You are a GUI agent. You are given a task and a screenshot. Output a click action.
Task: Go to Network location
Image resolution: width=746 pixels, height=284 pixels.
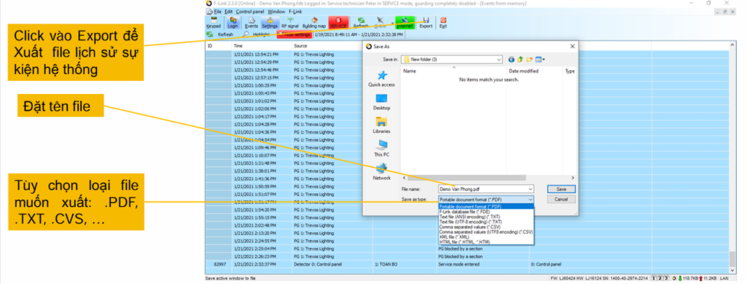click(x=382, y=172)
